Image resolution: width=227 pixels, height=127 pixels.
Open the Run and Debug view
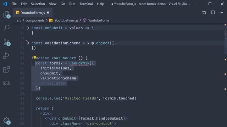[6, 56]
